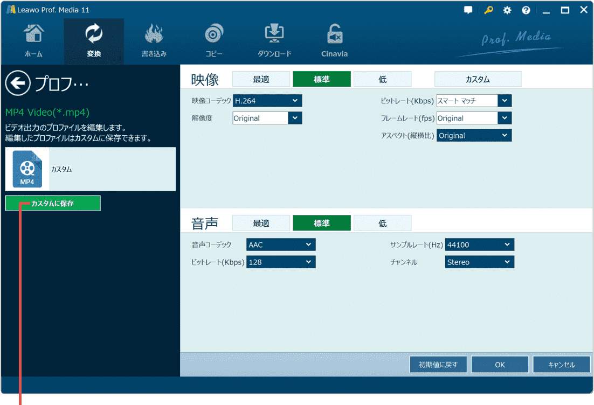Open the Cinavia unlock icon
The image size is (594, 405).
click(334, 34)
